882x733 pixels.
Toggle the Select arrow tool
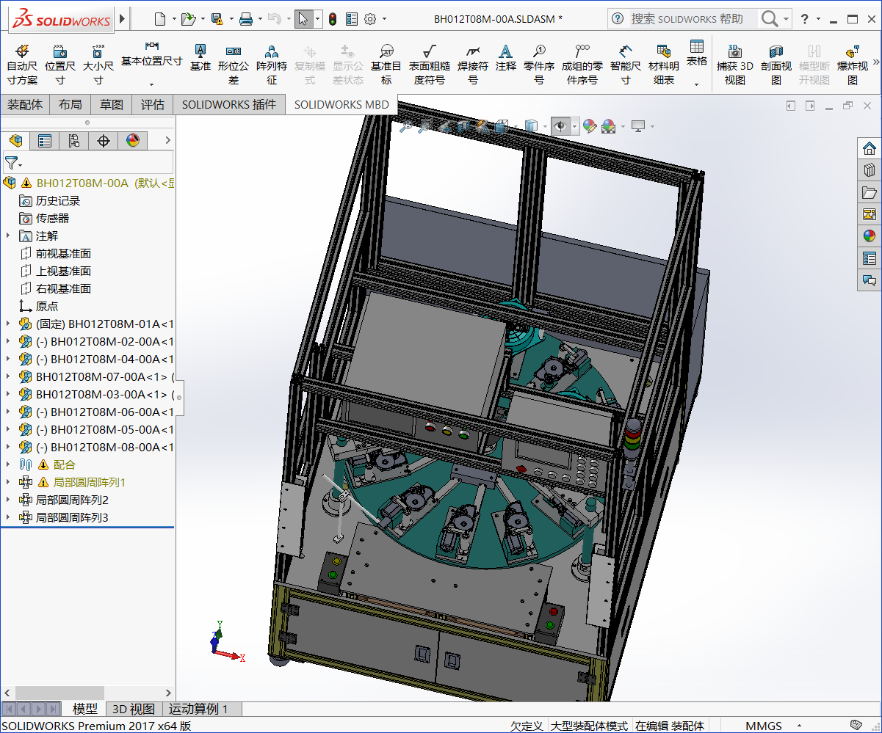click(303, 19)
